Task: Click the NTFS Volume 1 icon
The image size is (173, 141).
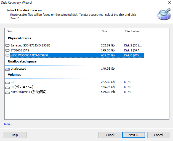Action: tap(7, 92)
